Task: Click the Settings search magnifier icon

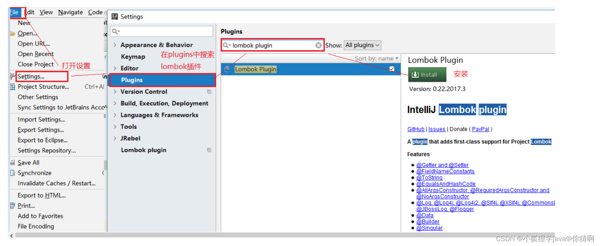Action: (116, 31)
